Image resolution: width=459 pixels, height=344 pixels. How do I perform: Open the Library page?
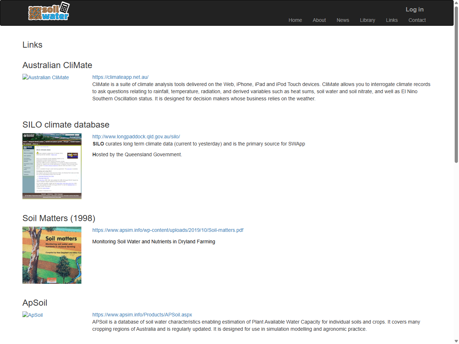pos(367,20)
